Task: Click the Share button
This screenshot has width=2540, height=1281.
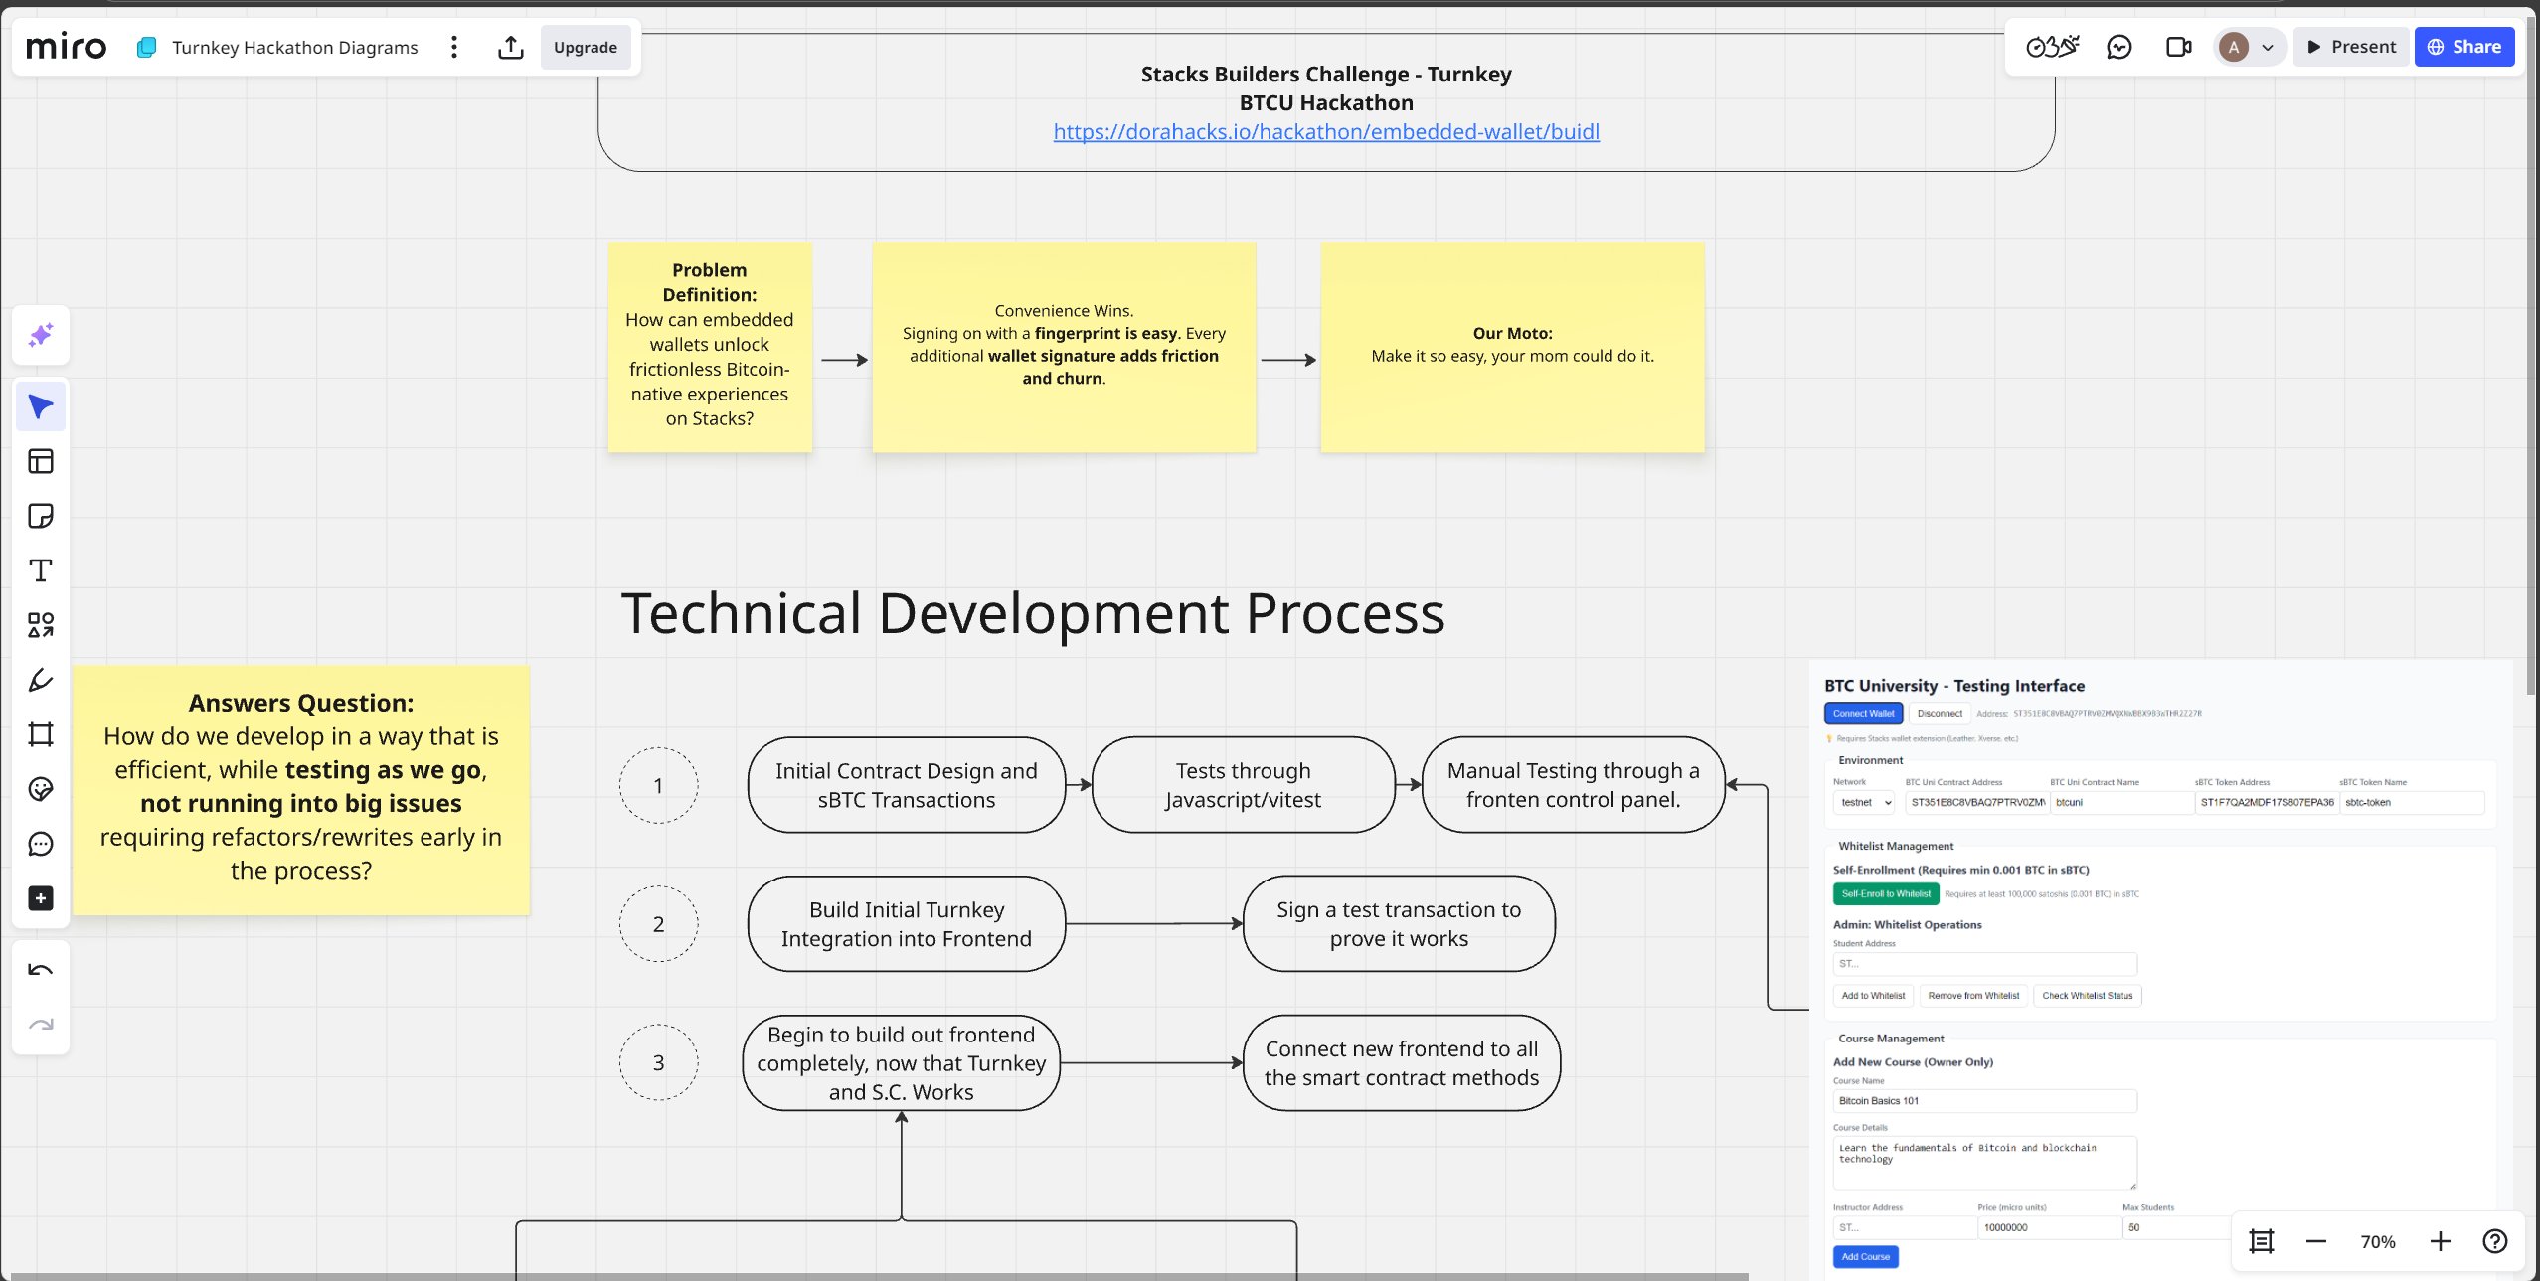Action: tap(2464, 47)
